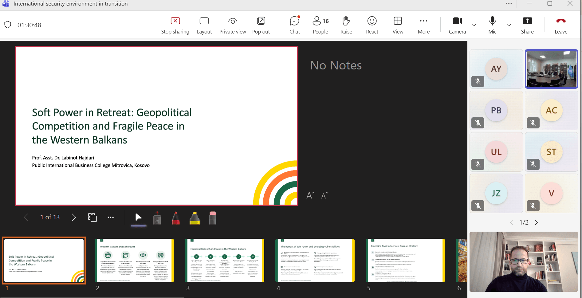
Task: Open the Chat panel
Action: (x=294, y=25)
